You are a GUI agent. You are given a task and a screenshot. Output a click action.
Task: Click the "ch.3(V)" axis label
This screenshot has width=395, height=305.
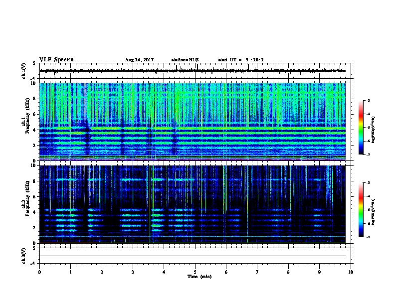24,256
